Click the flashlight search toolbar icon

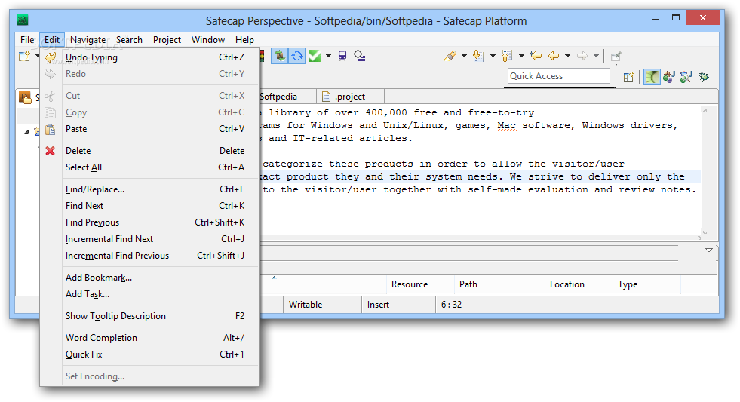click(x=450, y=56)
